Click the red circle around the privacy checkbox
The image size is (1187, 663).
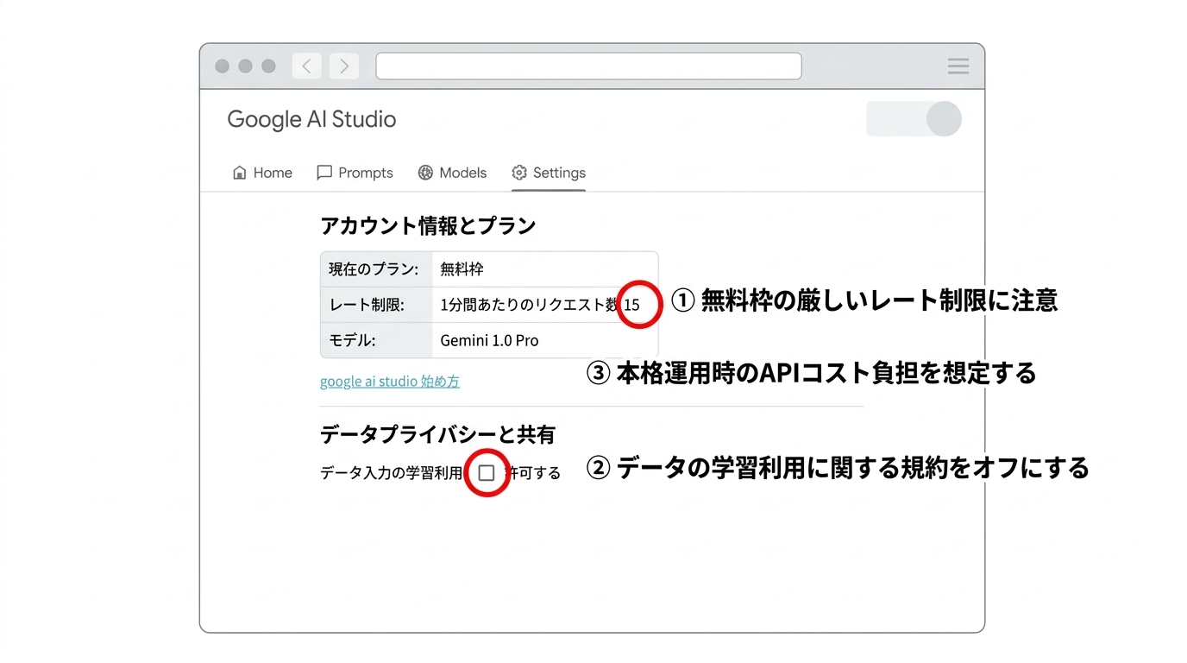pyautogui.click(x=487, y=473)
